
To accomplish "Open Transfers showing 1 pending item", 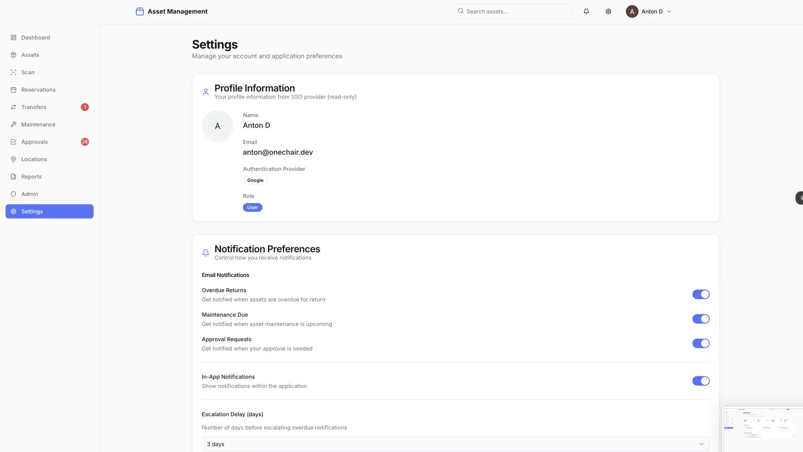I will pos(33,107).
